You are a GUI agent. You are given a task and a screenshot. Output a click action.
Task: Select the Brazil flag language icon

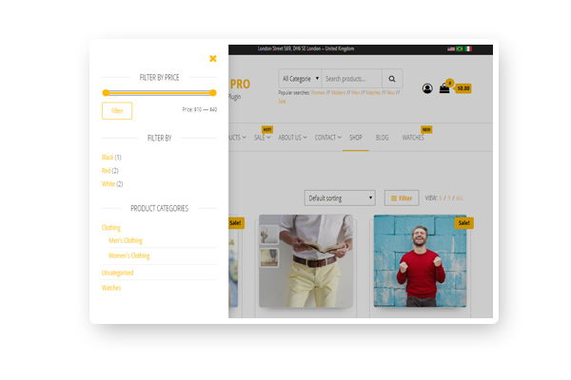click(460, 48)
